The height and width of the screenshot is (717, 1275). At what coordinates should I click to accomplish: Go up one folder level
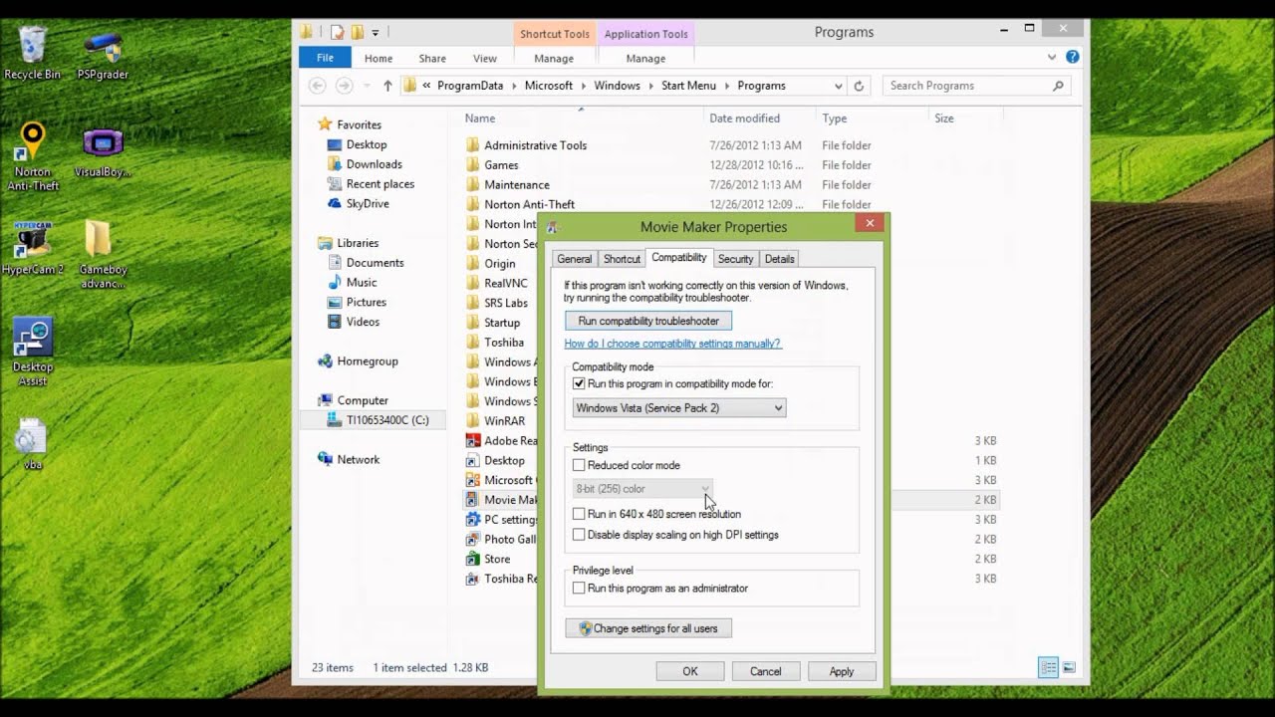(x=387, y=86)
